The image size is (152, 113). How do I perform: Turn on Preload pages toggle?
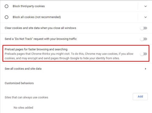tap(143, 54)
